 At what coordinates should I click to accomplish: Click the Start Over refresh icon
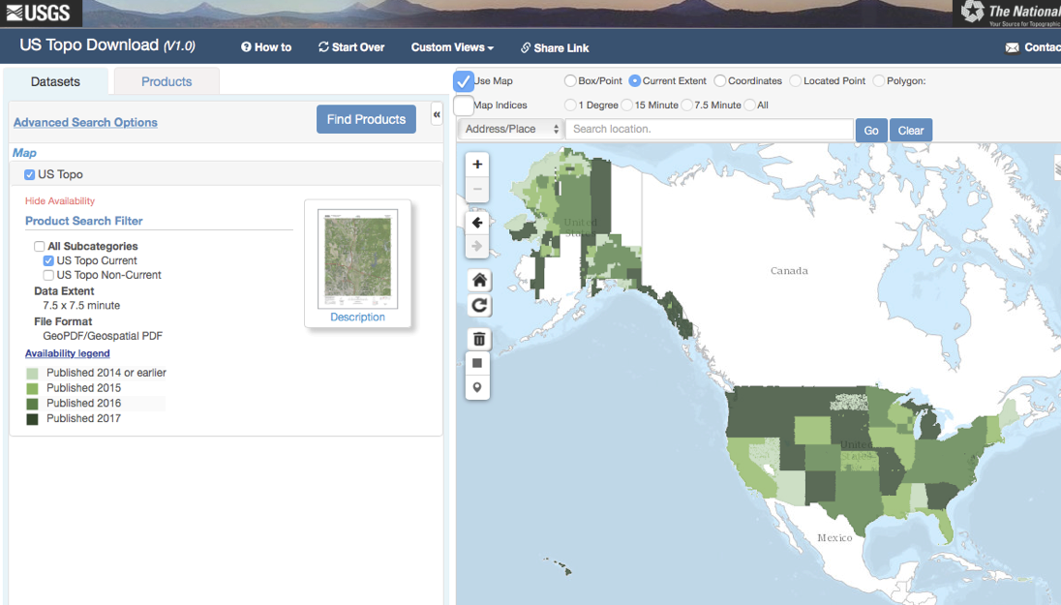click(x=323, y=47)
